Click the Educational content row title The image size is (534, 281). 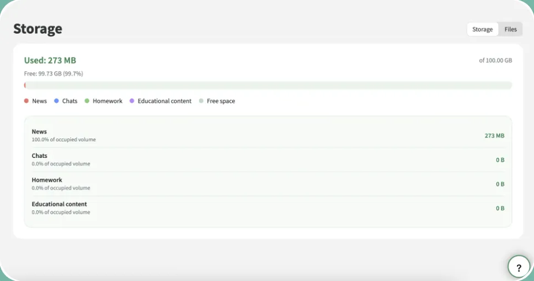(x=59, y=204)
